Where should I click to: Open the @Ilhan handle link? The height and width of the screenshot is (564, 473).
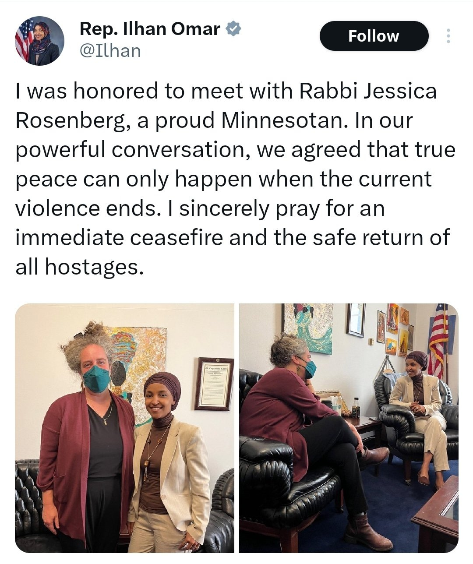[110, 51]
